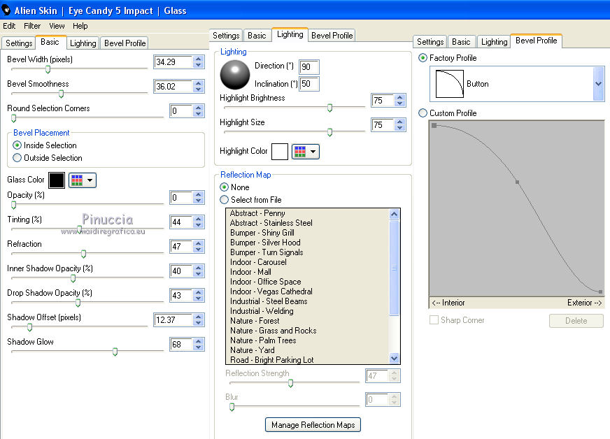Click the Button bevel profile curve thumbnail
This screenshot has height=439, width=610.
[x=449, y=83]
